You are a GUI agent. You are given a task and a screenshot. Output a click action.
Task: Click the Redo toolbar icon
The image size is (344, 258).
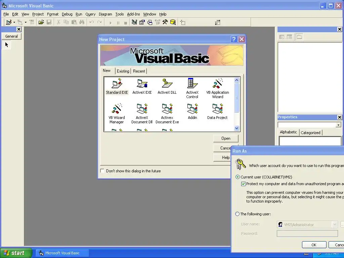coord(99,23)
